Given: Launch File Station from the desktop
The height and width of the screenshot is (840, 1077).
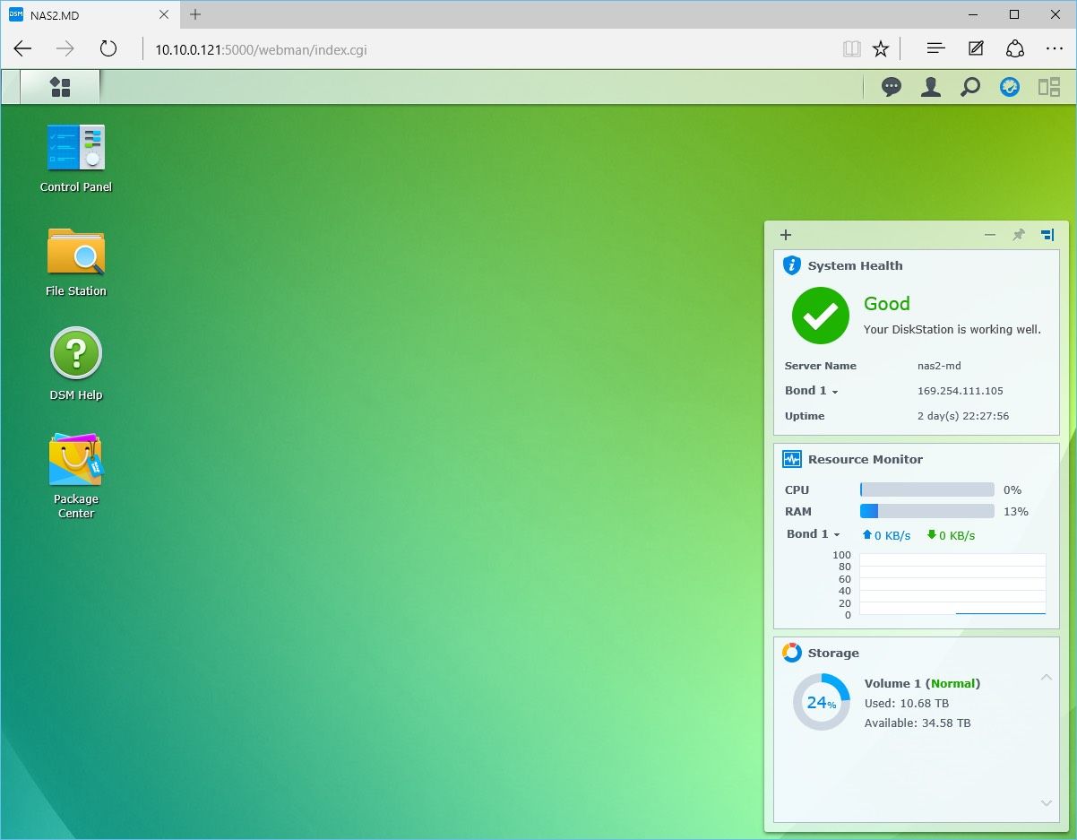Looking at the screenshot, I should (x=76, y=262).
